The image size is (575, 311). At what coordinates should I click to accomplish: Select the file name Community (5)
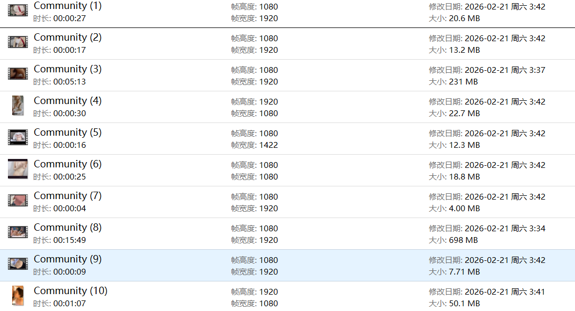tap(68, 133)
